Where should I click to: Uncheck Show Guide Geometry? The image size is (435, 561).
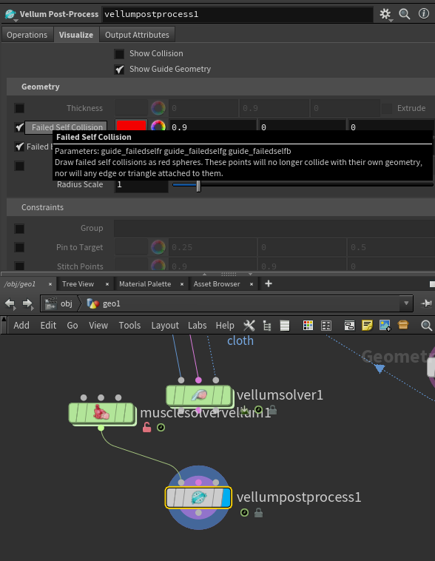click(x=119, y=70)
